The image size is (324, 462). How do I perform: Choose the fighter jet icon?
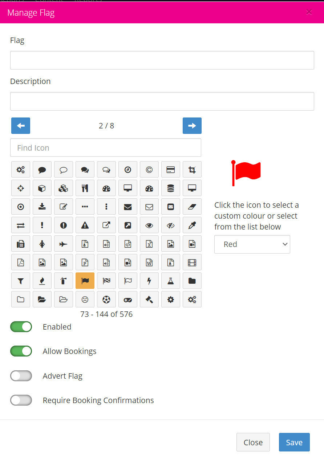[x=64, y=244]
